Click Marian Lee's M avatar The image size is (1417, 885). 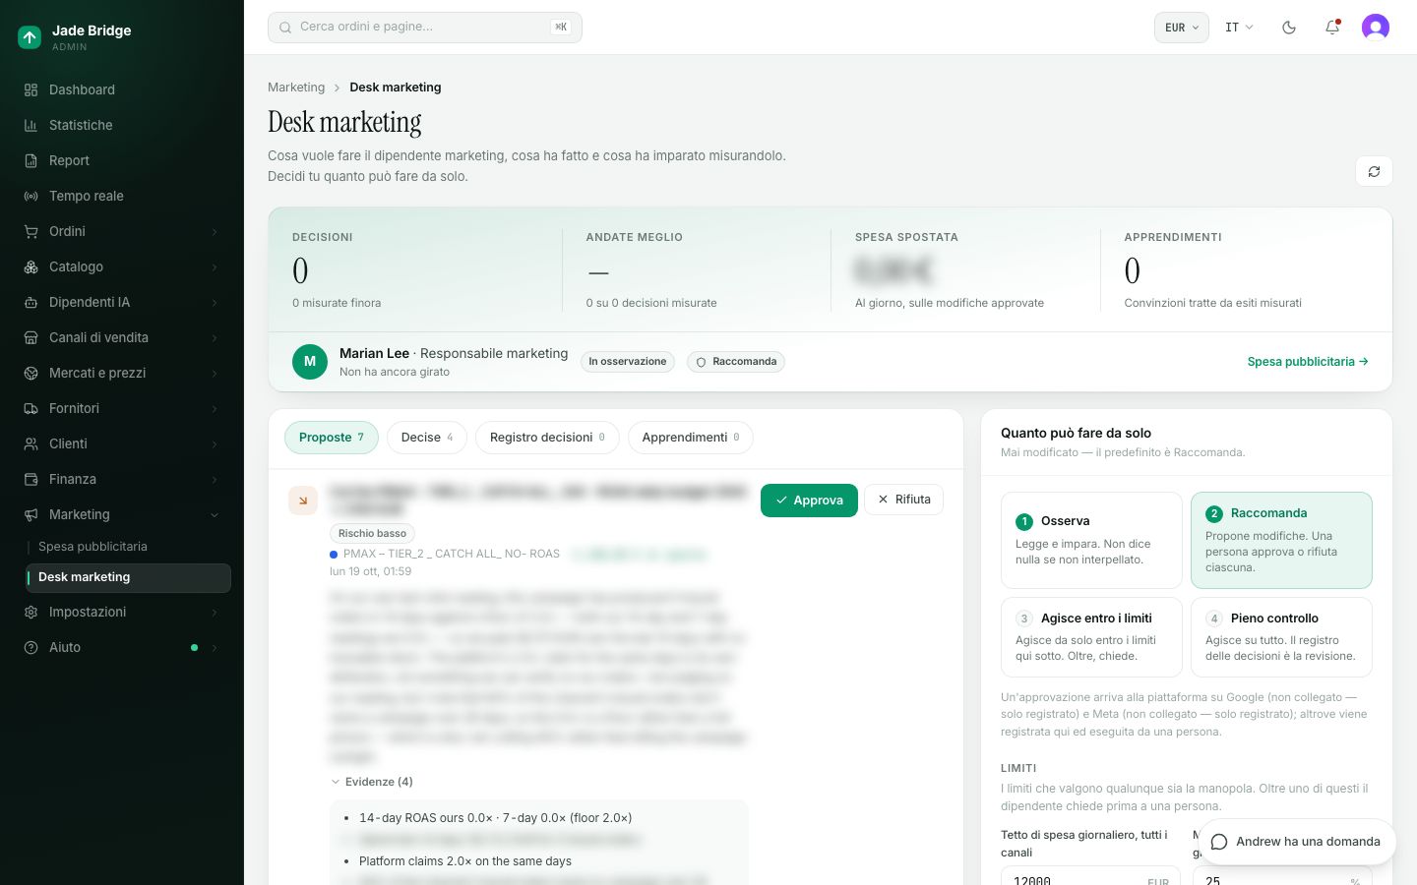point(310,362)
